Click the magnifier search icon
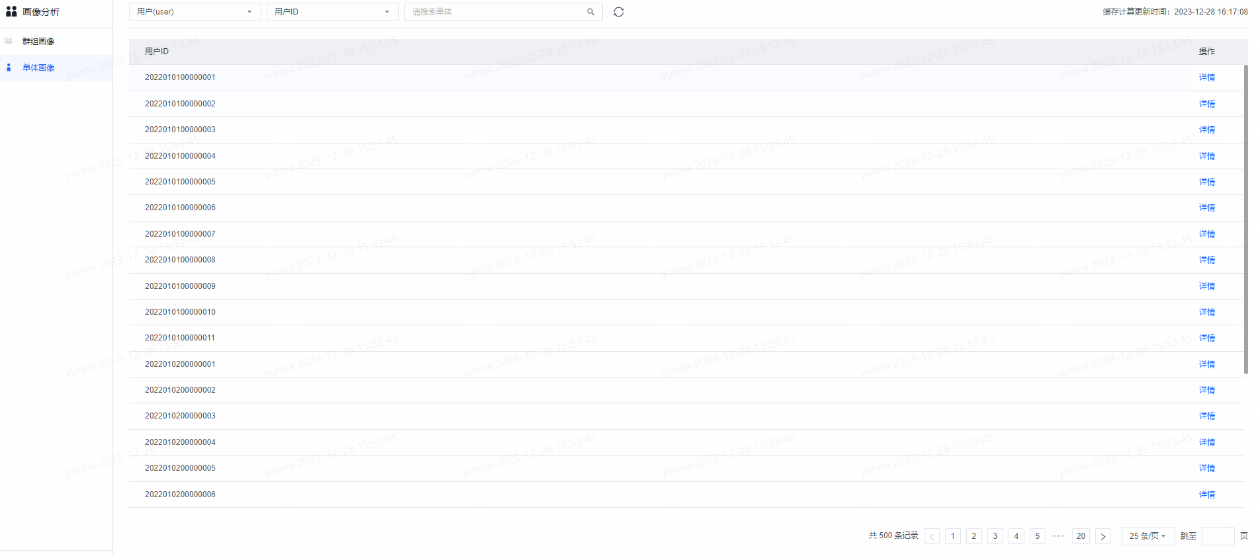 [x=591, y=12]
